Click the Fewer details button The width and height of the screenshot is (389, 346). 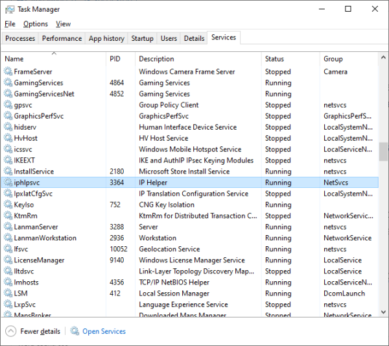point(40,331)
